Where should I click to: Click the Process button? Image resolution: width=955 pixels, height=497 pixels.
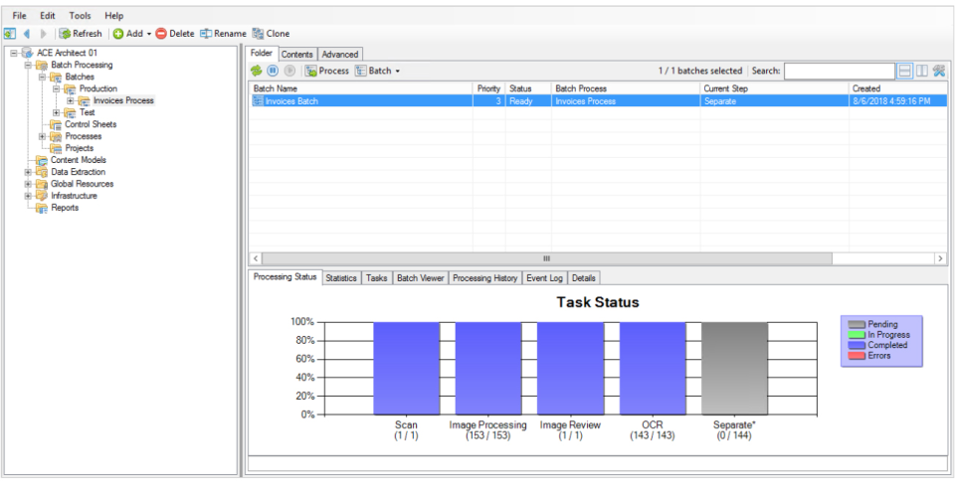click(x=327, y=71)
